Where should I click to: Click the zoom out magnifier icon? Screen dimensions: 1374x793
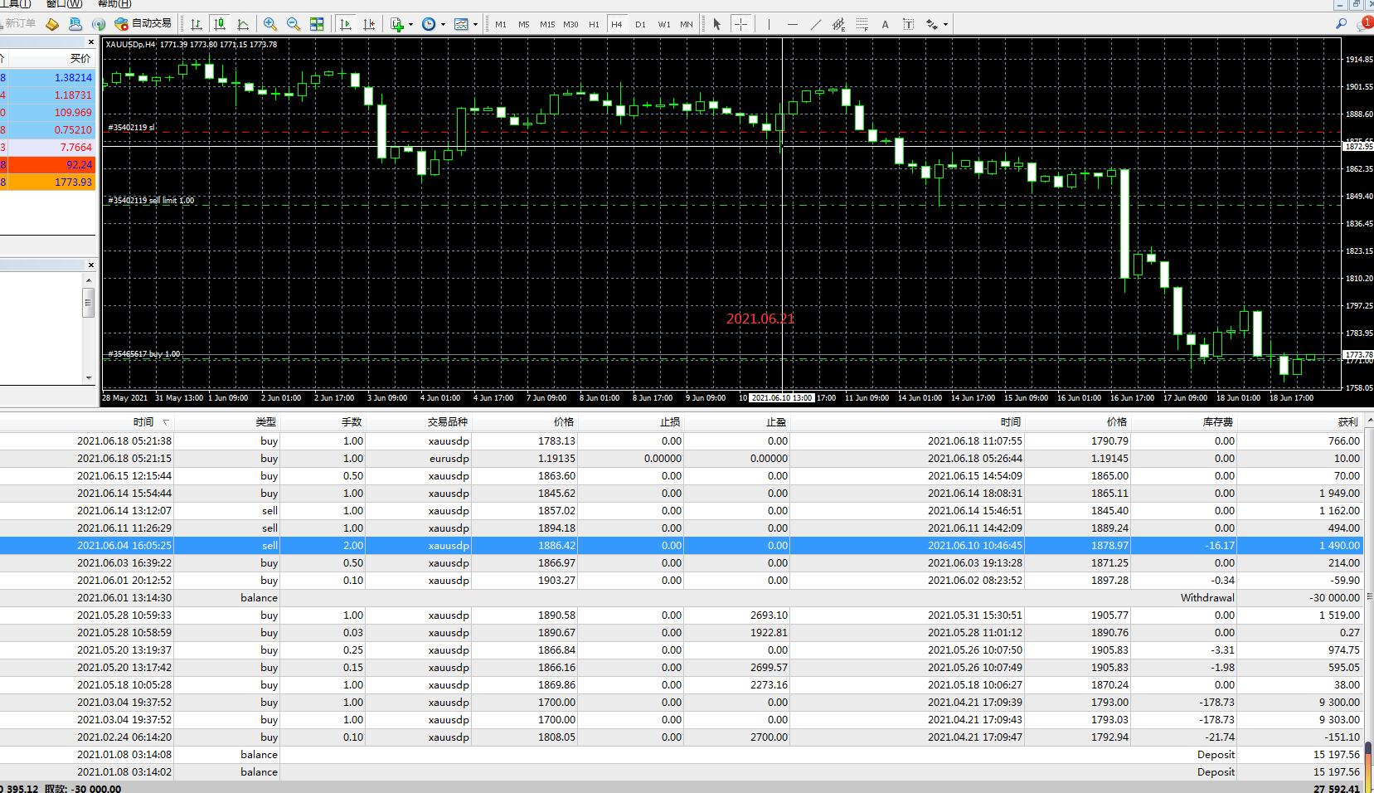tap(293, 24)
